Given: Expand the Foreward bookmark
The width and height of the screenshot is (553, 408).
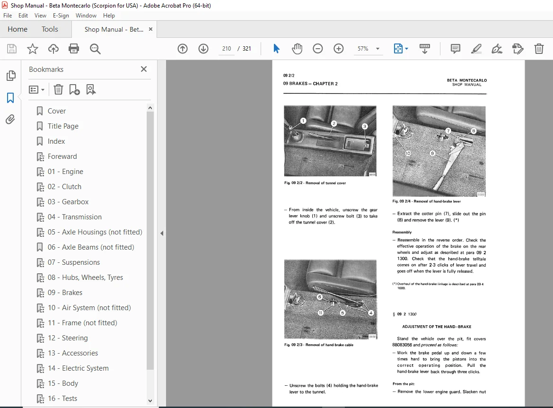Looking at the screenshot, I should (x=40, y=156).
